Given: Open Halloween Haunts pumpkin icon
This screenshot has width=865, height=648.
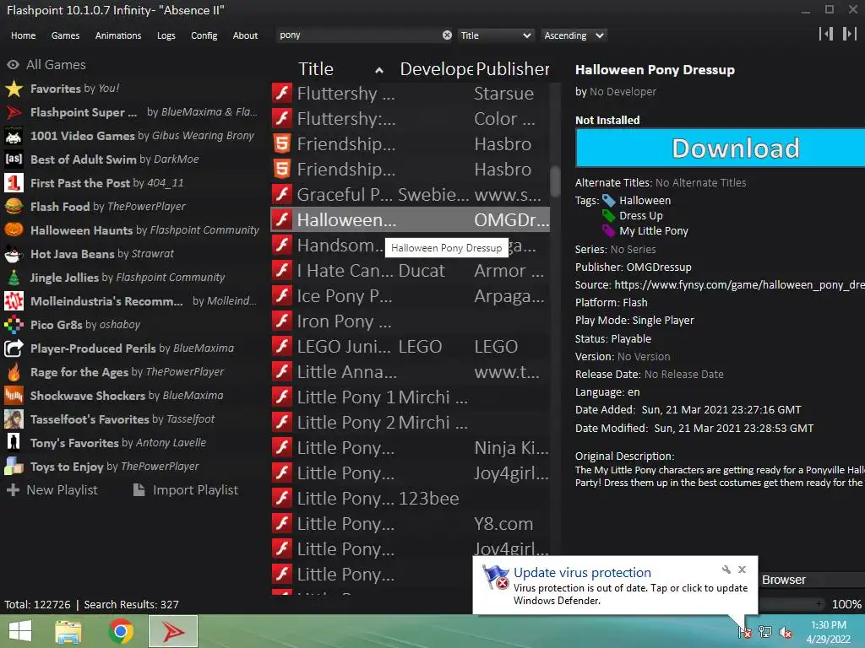Looking at the screenshot, I should [x=14, y=230].
